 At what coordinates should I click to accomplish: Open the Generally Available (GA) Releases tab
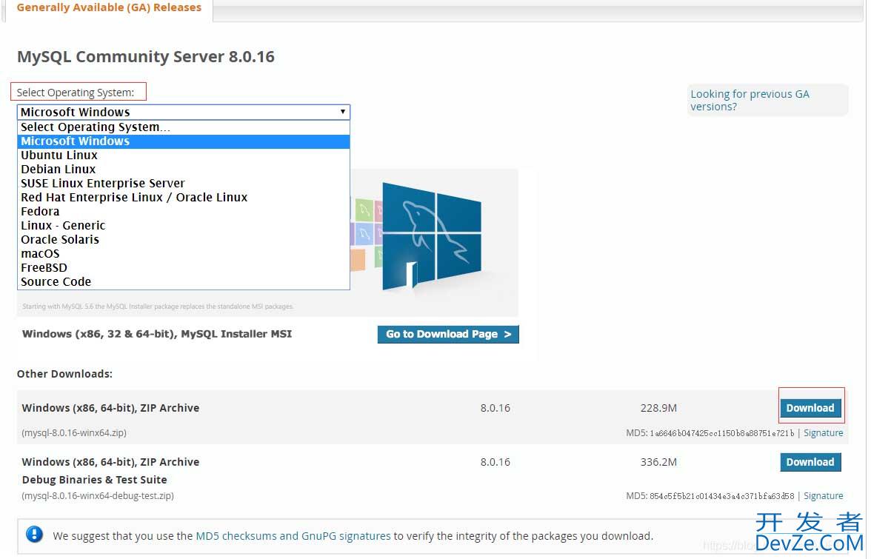click(x=109, y=7)
